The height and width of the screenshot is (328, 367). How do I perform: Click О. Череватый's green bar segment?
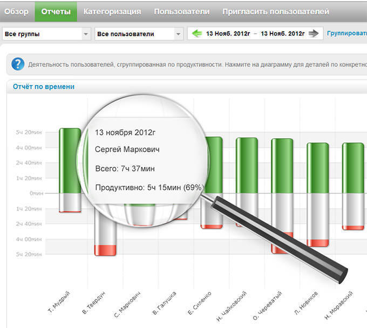282,166
